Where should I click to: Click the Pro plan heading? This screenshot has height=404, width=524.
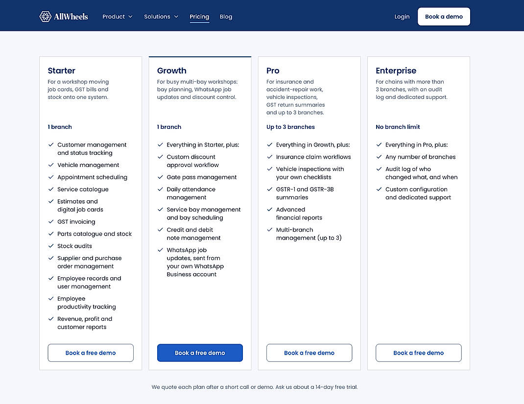[273, 71]
